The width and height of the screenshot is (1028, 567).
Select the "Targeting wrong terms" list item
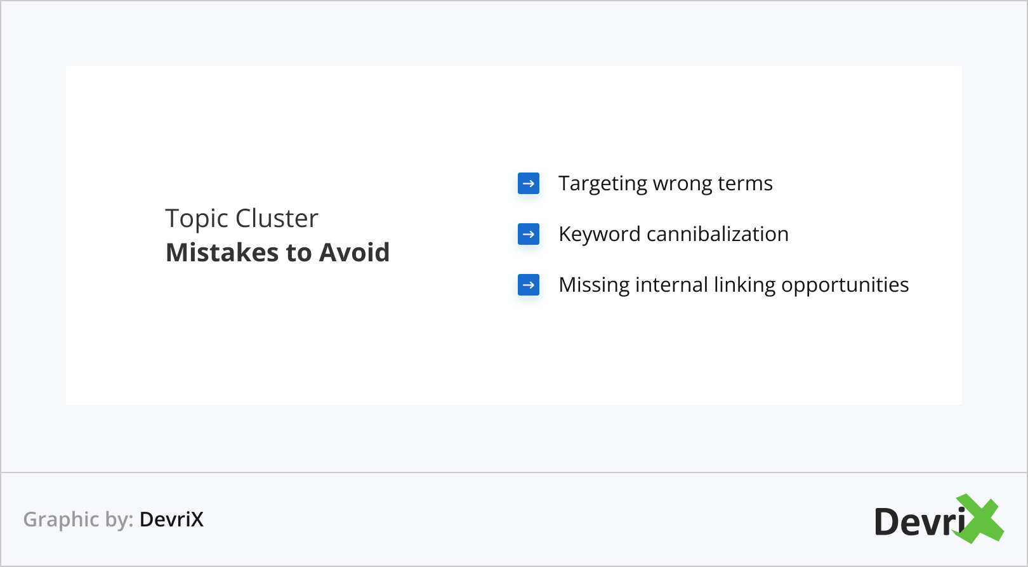[x=665, y=183]
